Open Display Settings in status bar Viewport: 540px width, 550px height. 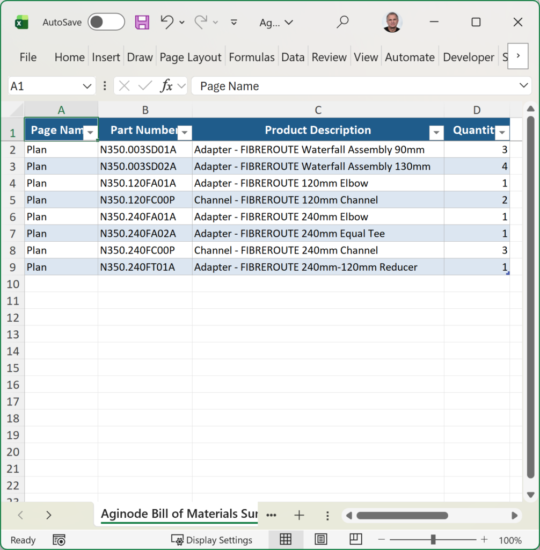211,540
